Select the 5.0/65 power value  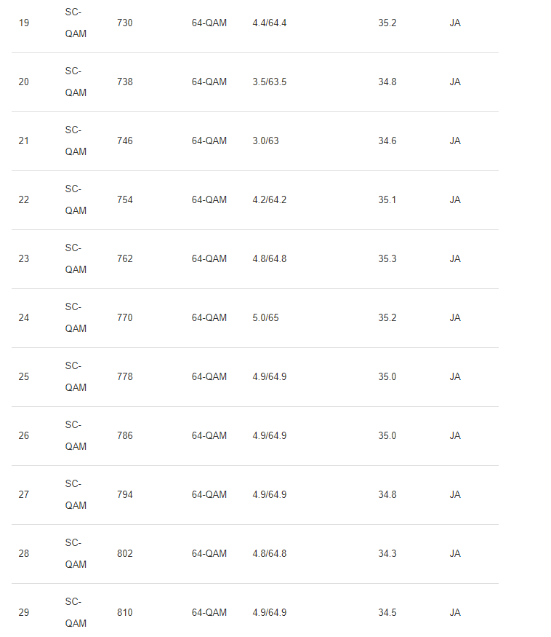coord(265,318)
